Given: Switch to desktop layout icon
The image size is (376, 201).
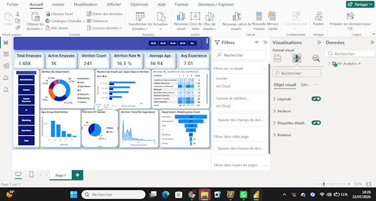Looking at the screenshot, I should click(x=18, y=174).
